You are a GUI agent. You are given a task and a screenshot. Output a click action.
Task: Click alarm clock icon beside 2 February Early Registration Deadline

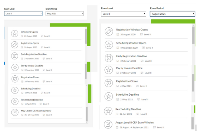(x=109, y=58)
